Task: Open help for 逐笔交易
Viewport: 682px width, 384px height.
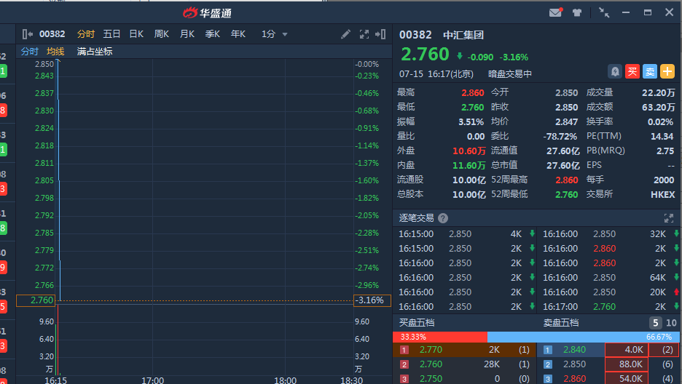Action: (x=443, y=218)
